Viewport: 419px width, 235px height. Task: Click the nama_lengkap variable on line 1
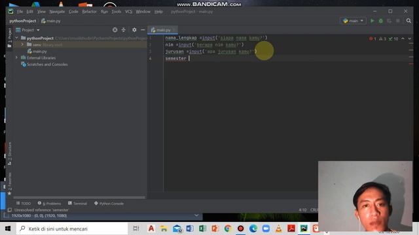(x=181, y=38)
